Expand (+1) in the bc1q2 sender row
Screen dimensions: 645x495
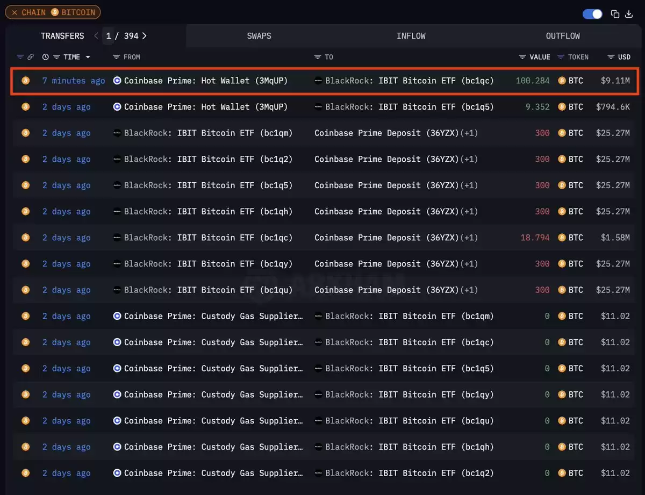pos(469,159)
